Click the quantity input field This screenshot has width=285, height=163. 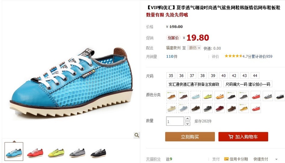click(x=175, y=121)
